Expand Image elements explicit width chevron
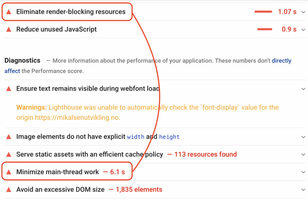This screenshot has height=200, width=308. 303,137
